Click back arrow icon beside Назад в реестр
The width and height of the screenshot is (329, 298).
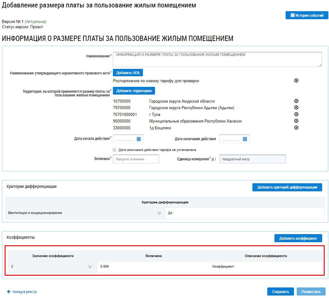9,291
